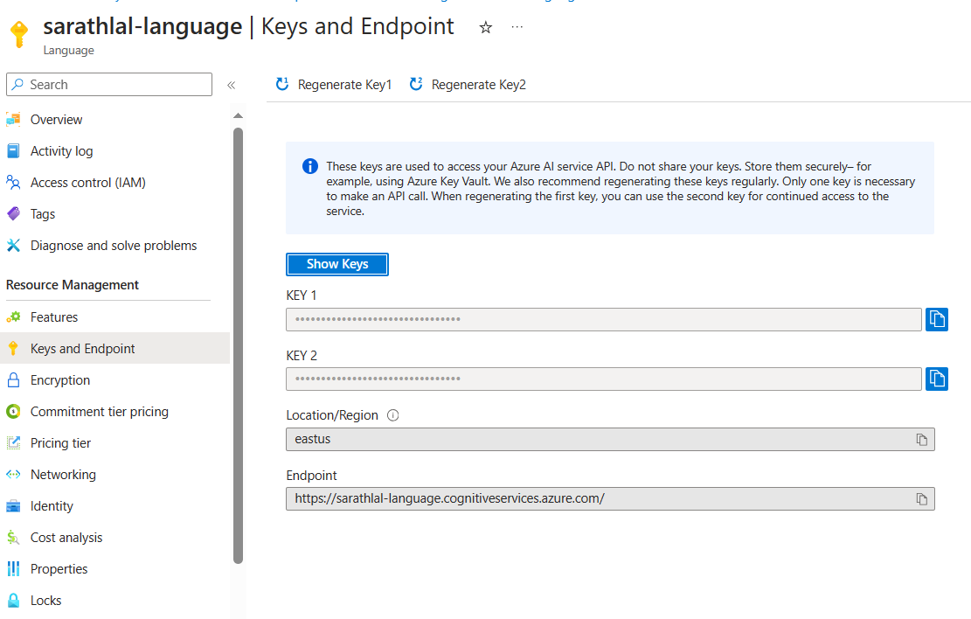Collapse the sidebar with the double chevron
Screen dimensions: 971x619
tap(232, 84)
